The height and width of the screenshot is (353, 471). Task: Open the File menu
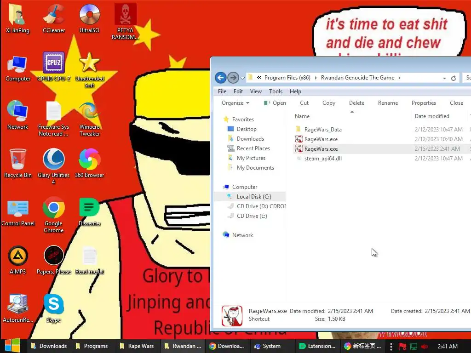[222, 91]
